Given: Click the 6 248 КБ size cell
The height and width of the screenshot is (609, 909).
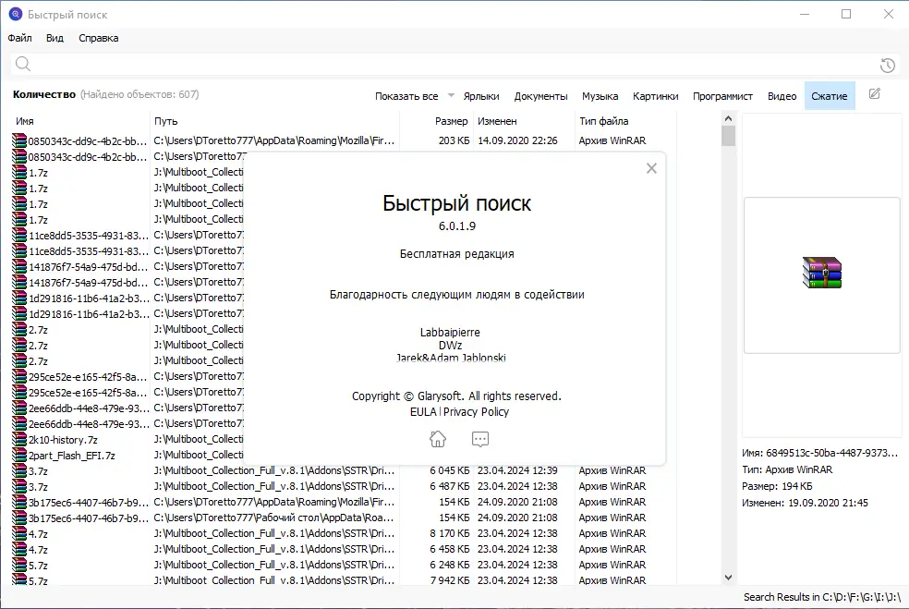Looking at the screenshot, I should click(450, 565).
